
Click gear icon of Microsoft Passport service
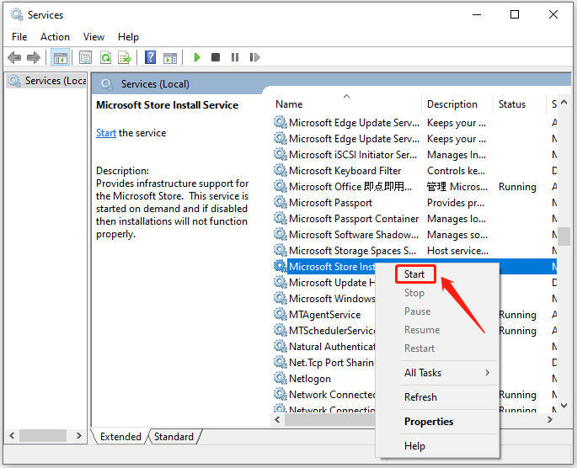point(280,202)
